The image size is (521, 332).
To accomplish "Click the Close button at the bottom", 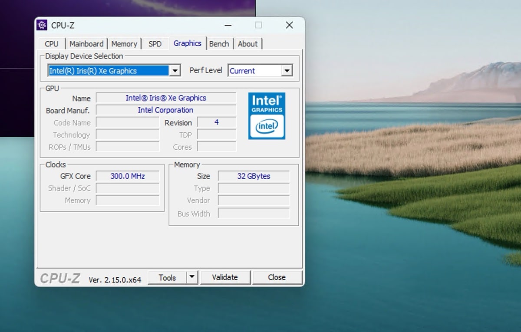I will [x=277, y=277].
